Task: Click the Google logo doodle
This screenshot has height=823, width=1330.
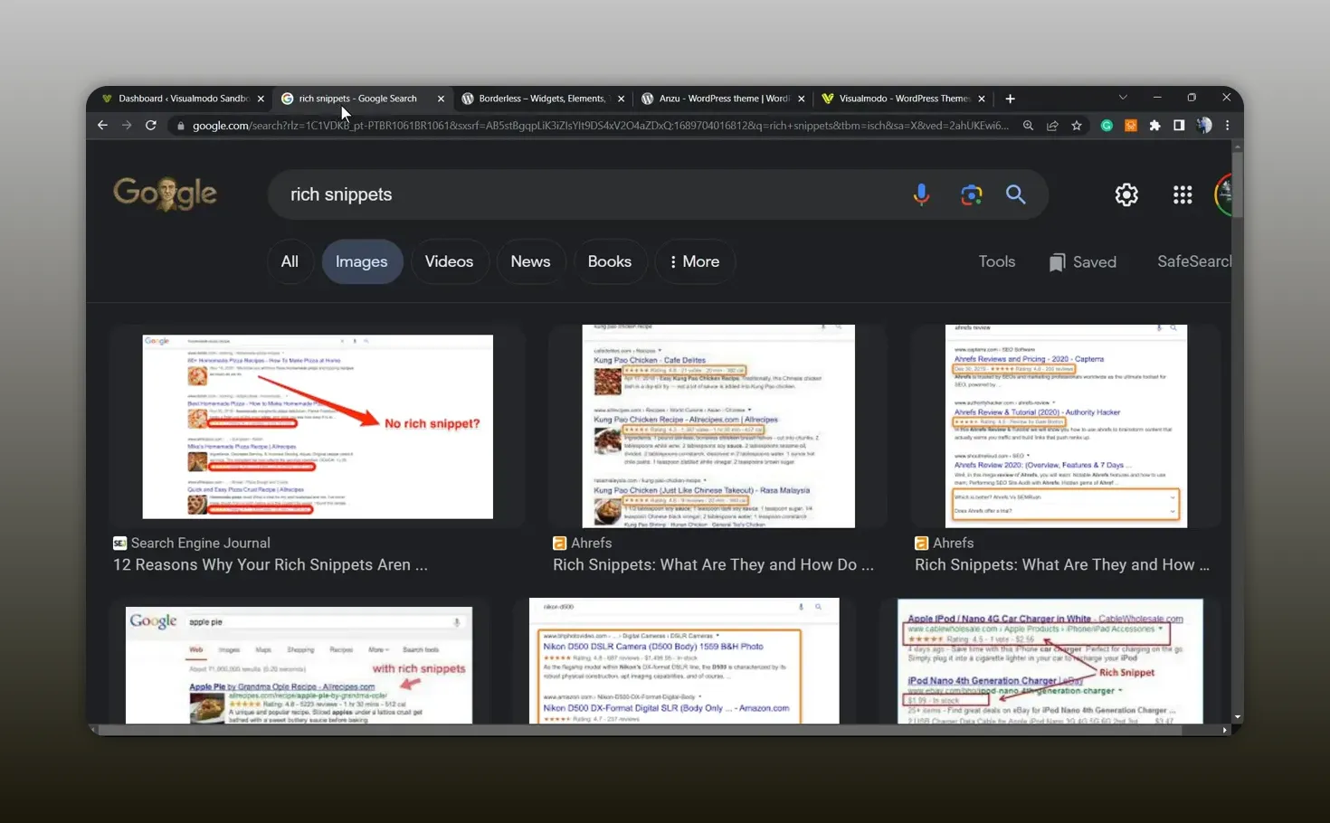Action: (165, 194)
